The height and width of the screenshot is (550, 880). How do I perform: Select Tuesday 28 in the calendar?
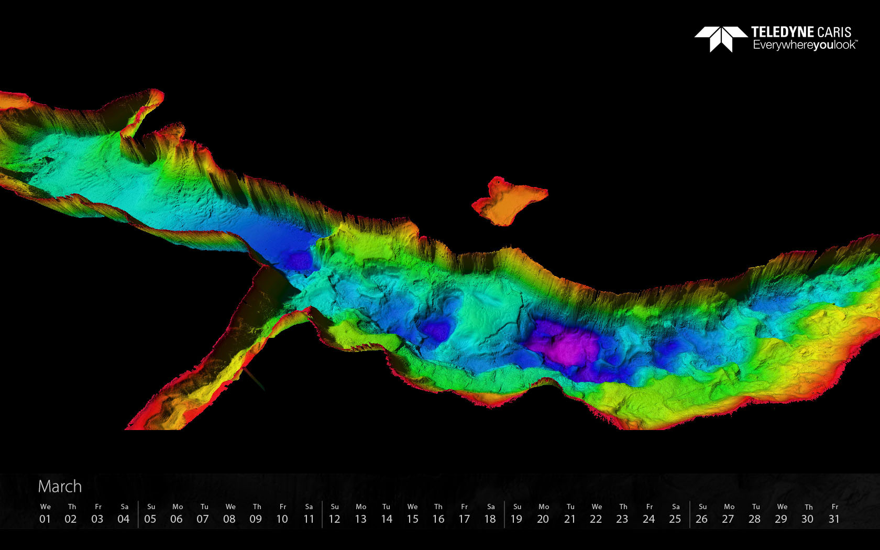(755, 514)
